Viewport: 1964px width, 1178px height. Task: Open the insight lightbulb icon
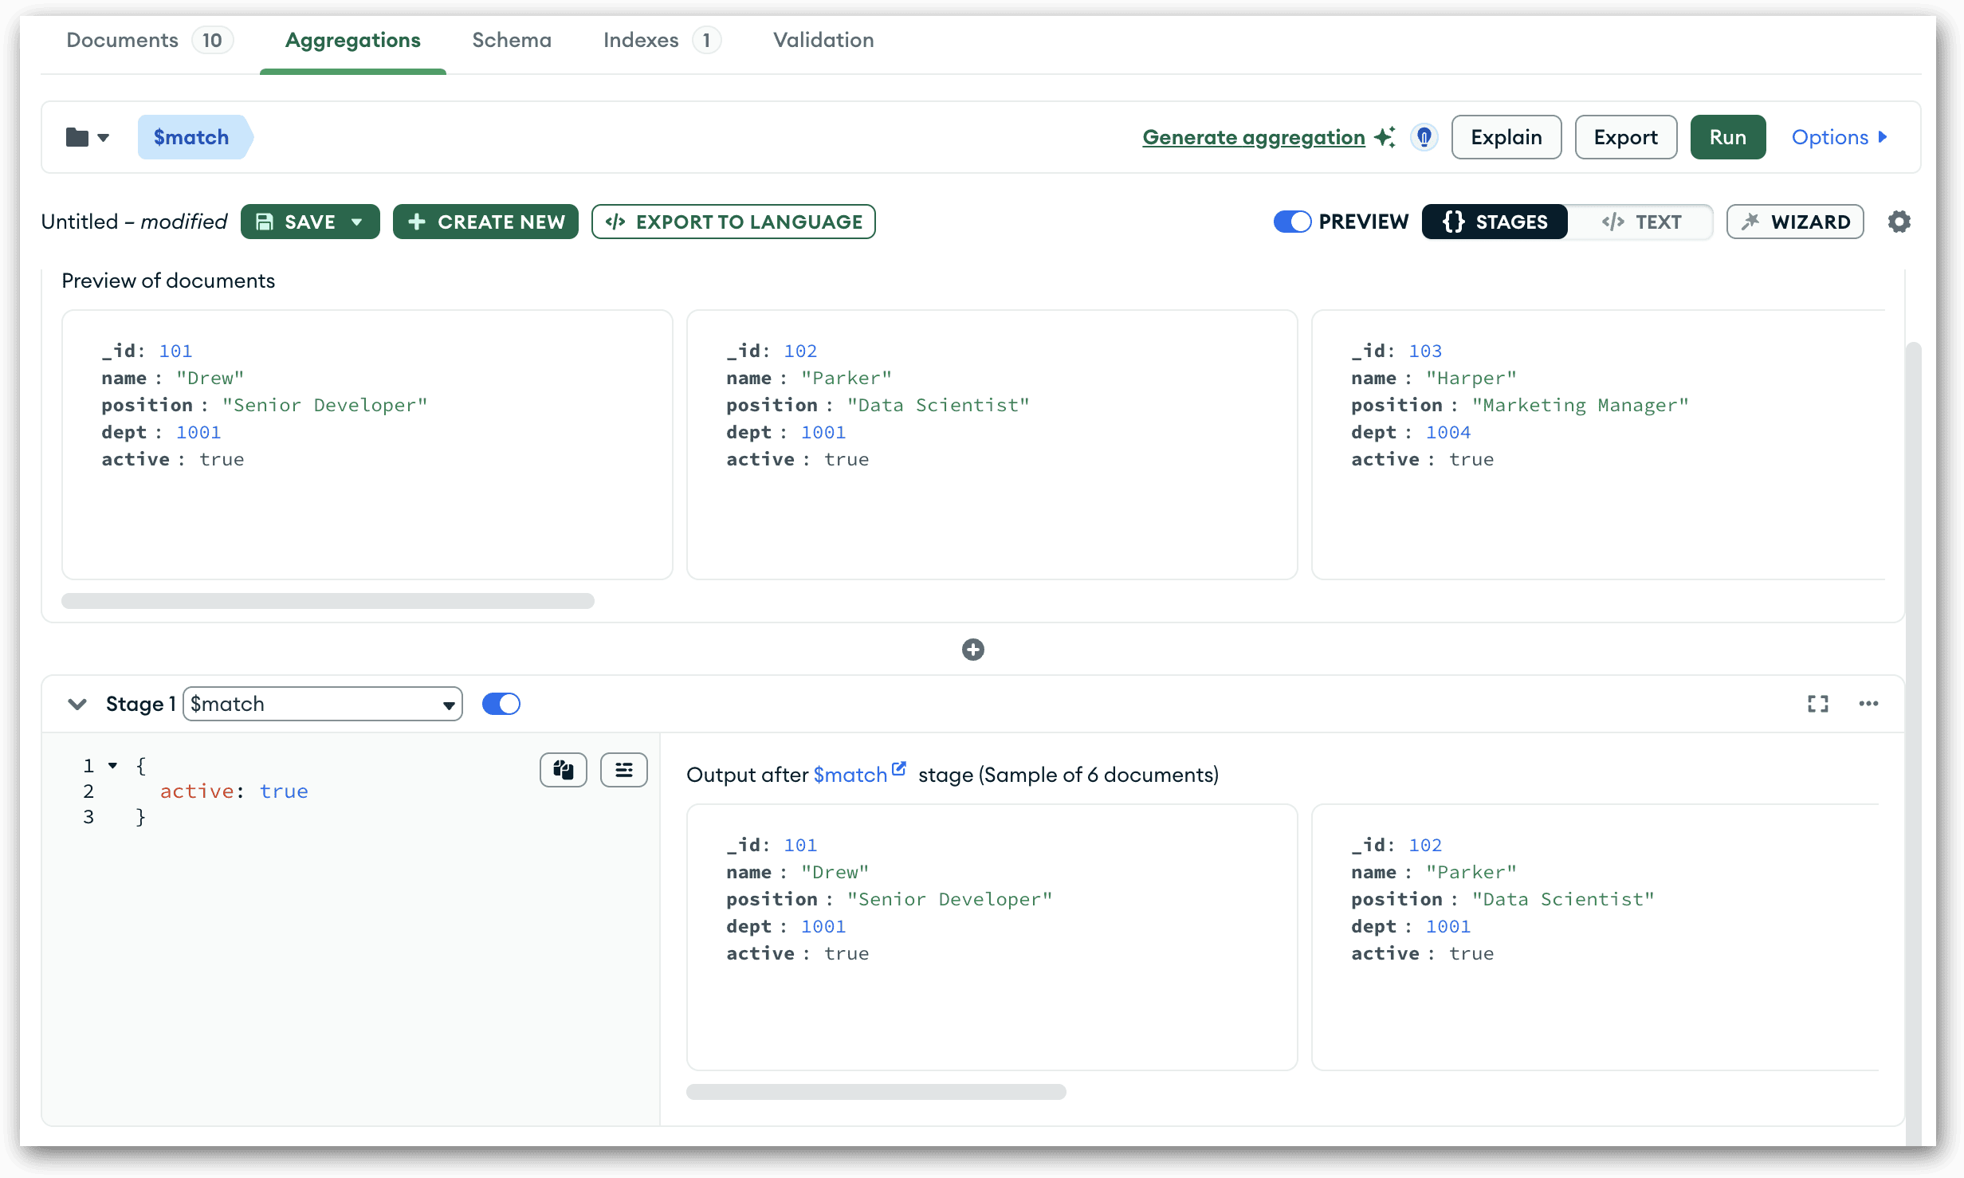pyautogui.click(x=1424, y=137)
